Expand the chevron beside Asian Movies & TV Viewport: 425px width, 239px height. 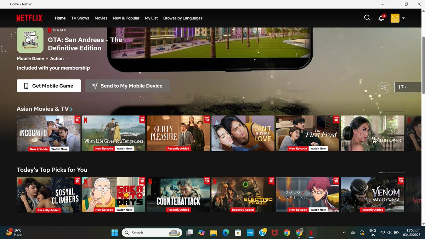point(71,109)
